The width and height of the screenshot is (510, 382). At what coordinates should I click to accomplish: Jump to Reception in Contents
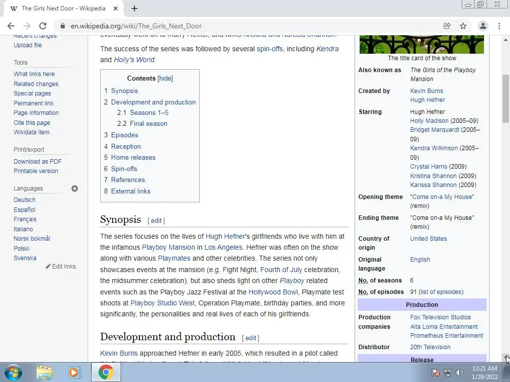(126, 147)
